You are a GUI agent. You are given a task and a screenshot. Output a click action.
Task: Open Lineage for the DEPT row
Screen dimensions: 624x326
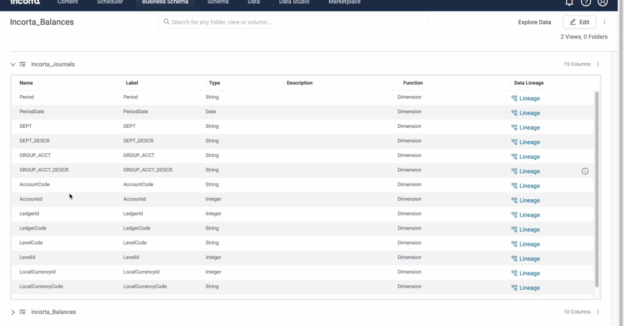(x=526, y=127)
